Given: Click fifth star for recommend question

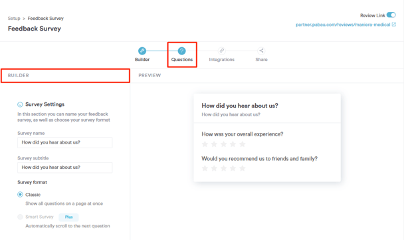Looking at the screenshot, I should (x=242, y=168).
